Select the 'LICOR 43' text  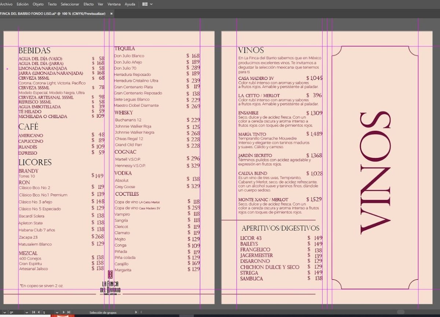coord(251,238)
